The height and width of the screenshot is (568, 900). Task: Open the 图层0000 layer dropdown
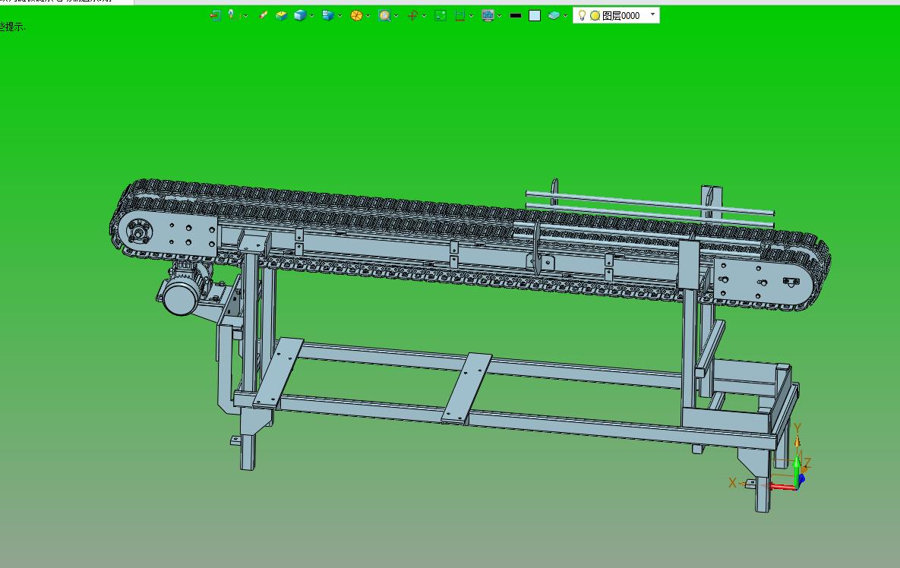pos(652,14)
